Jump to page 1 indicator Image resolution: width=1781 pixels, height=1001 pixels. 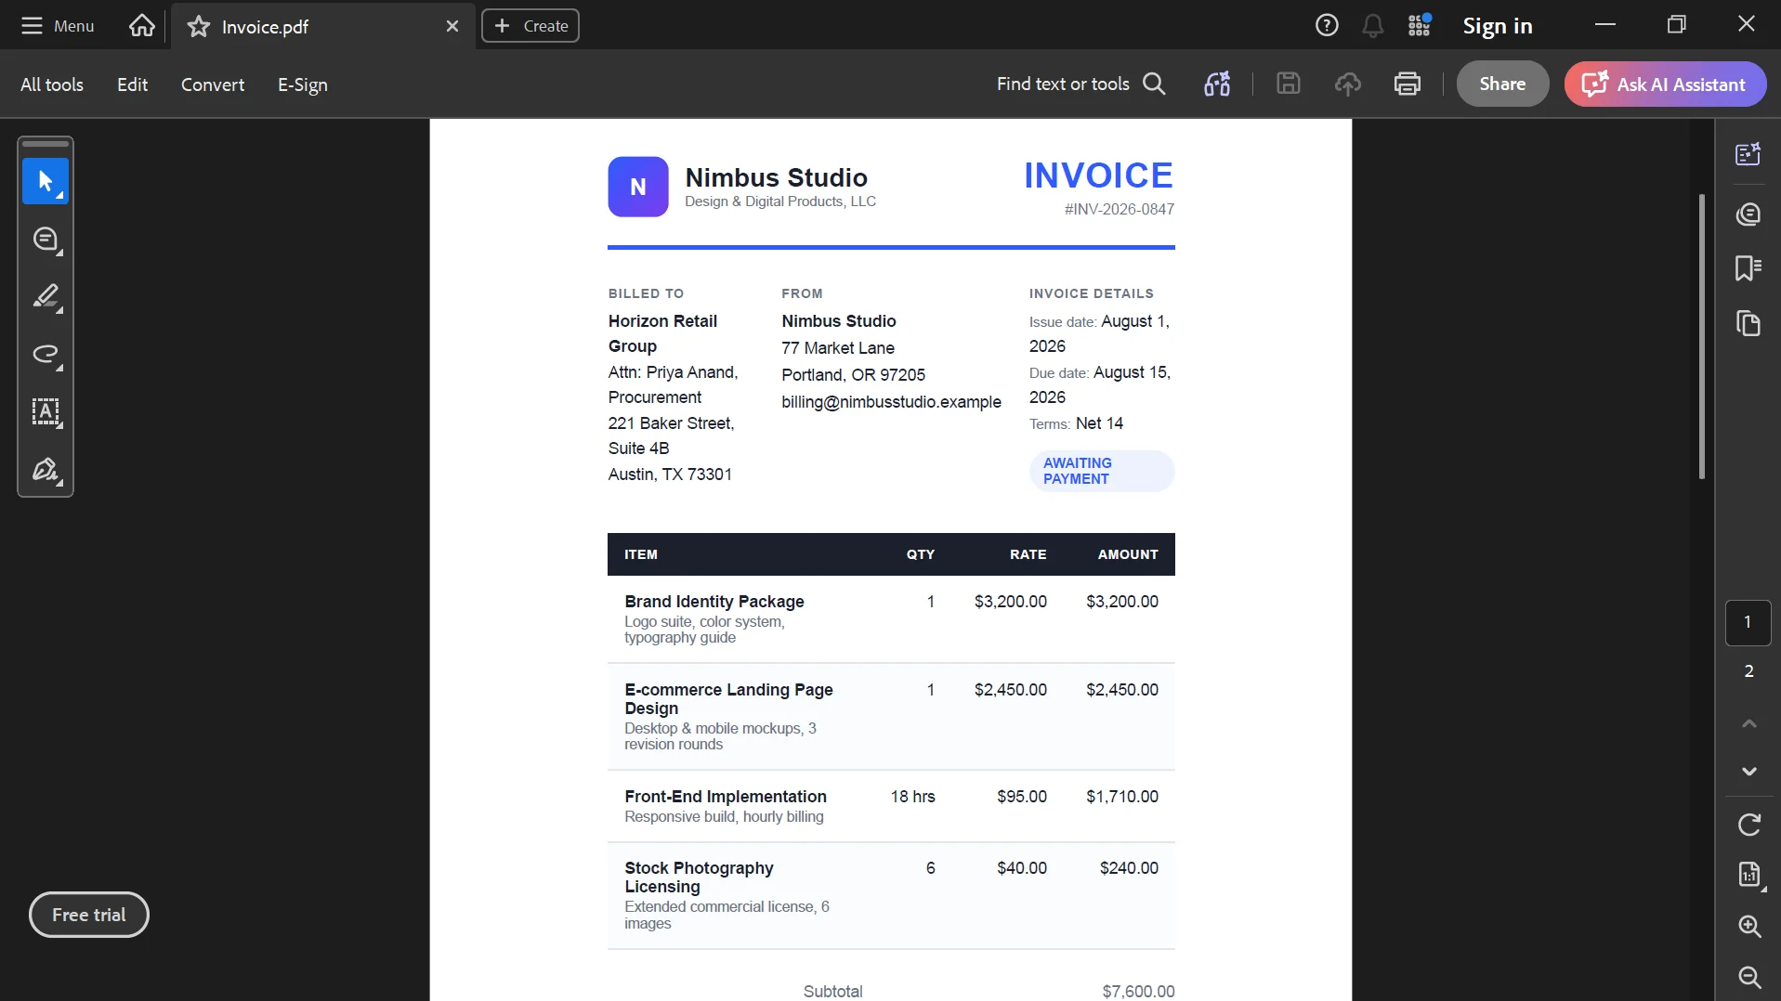[x=1748, y=622]
